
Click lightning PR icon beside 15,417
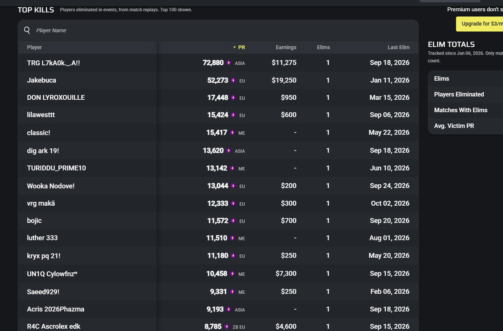232,133
